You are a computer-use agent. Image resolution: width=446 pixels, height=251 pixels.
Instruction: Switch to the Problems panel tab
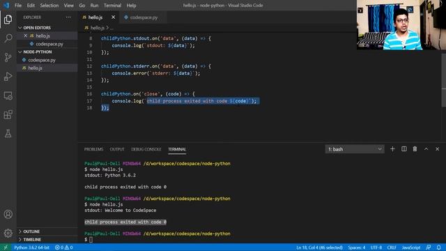pos(93,149)
